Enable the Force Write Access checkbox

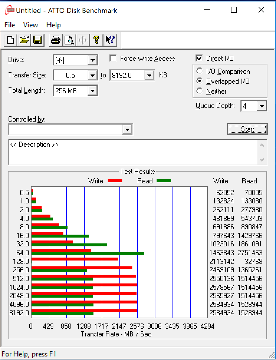(x=113, y=59)
